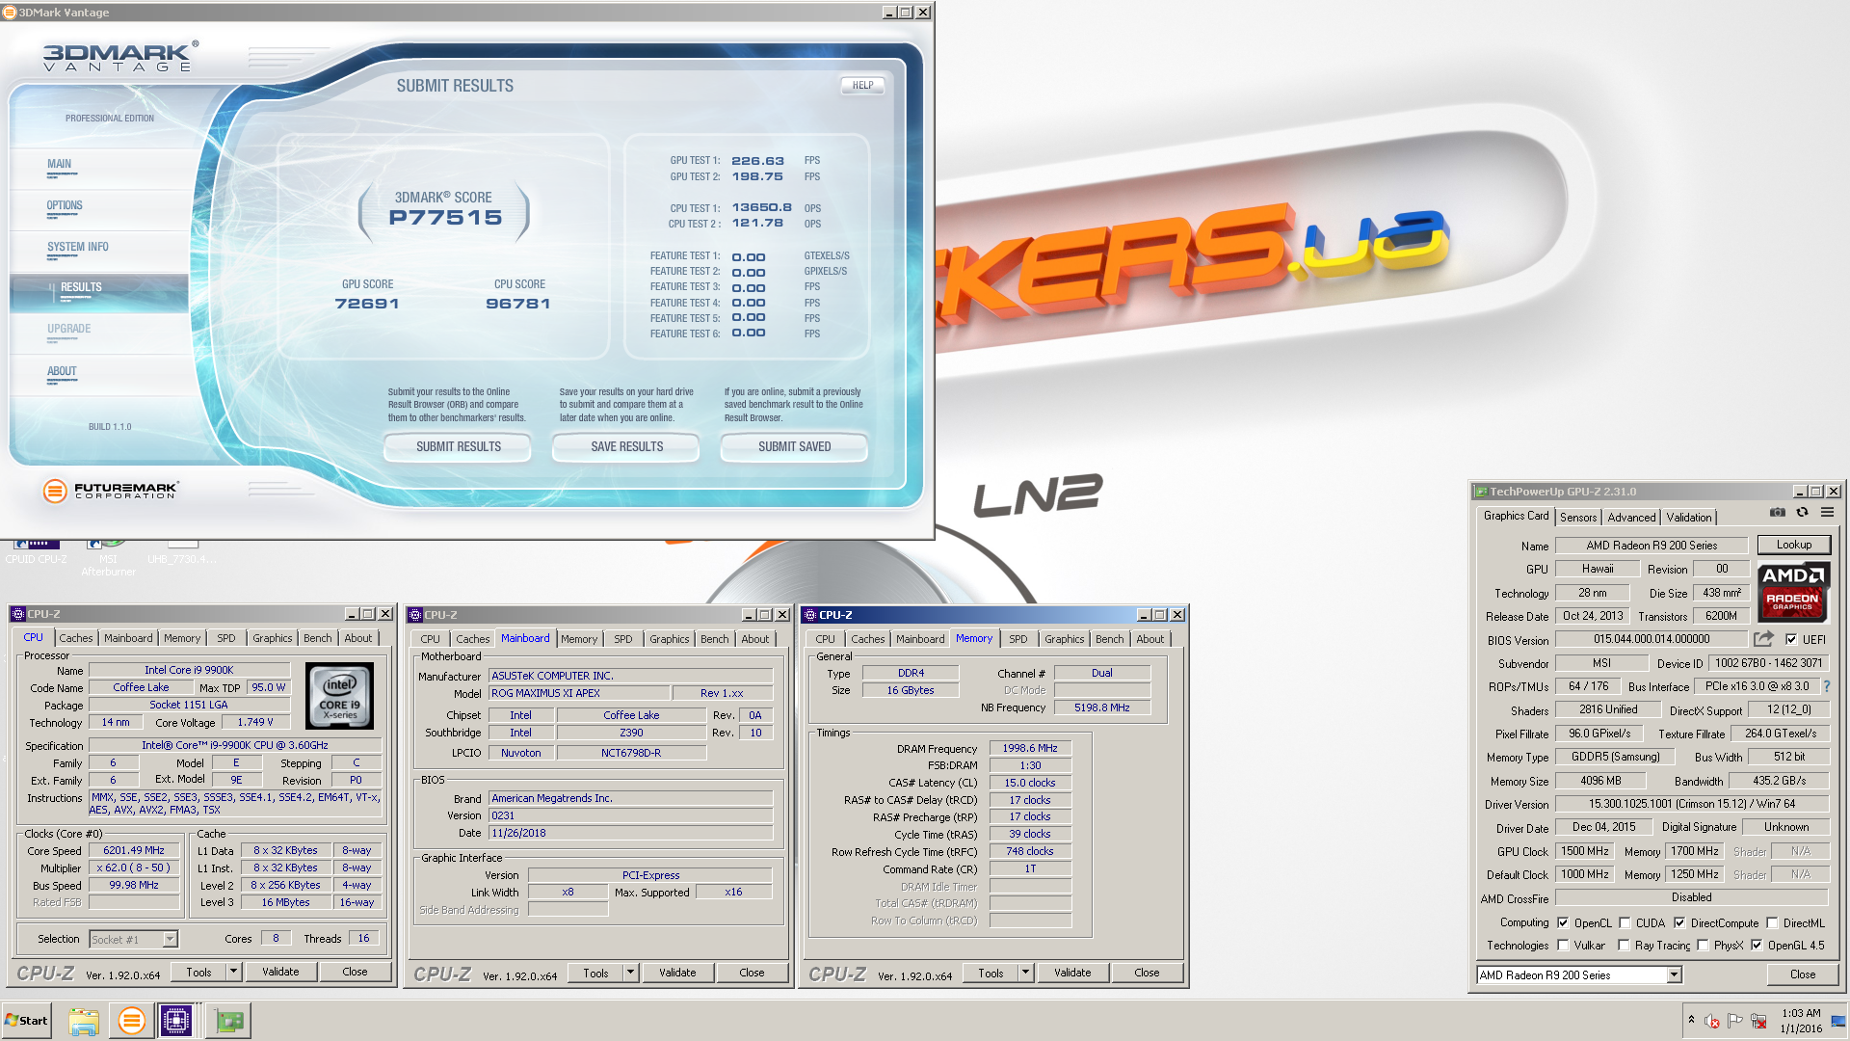This screenshot has height=1041, width=1850.
Task: Click the BIOS share/export arrow icon
Action: point(1763,639)
